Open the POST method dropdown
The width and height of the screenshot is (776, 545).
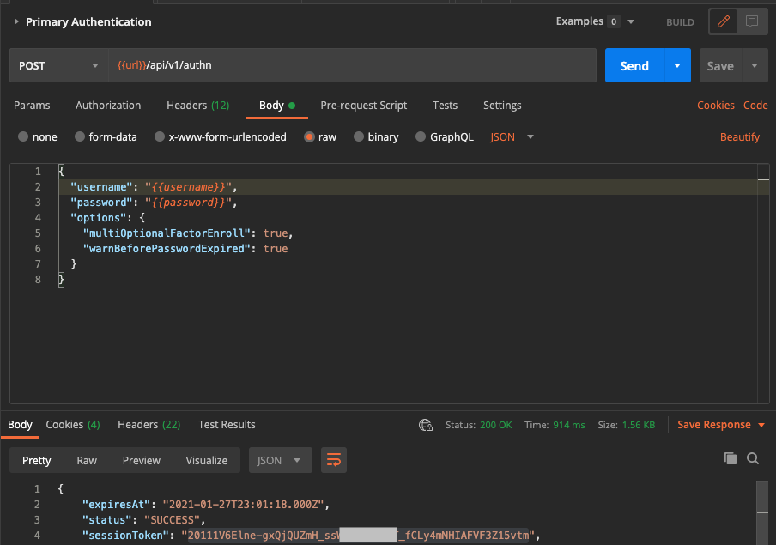point(59,65)
